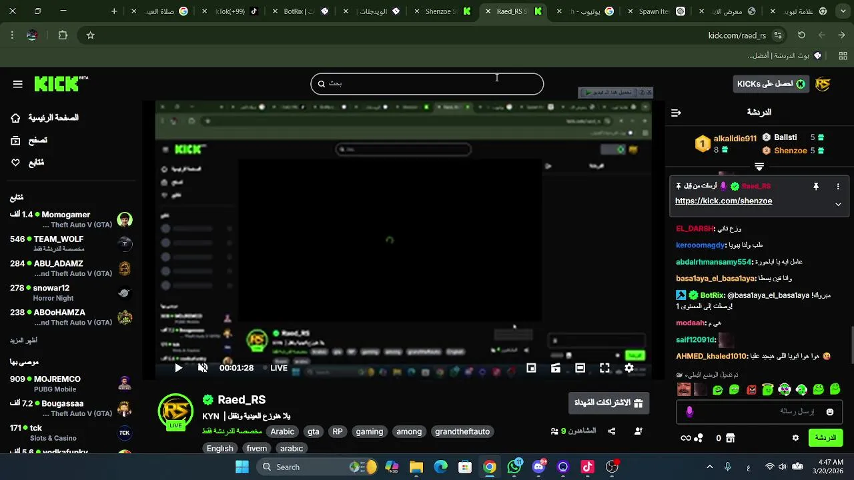Open a new browser tab
The height and width of the screenshot is (480, 854).
tap(114, 11)
